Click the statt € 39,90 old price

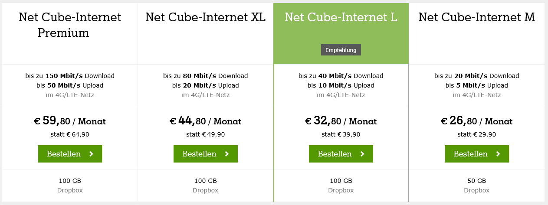(341, 134)
